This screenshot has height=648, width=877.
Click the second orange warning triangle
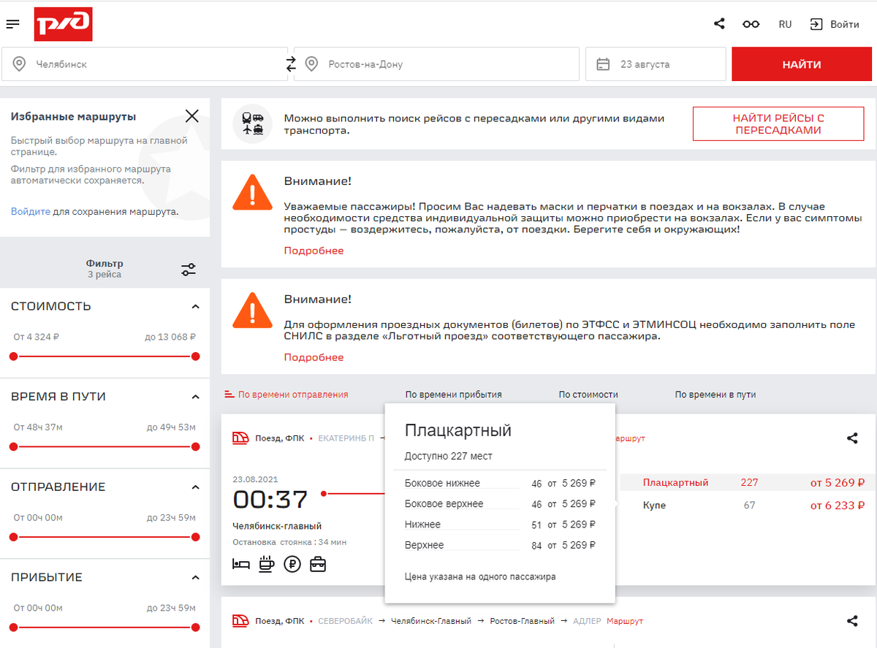click(x=251, y=310)
